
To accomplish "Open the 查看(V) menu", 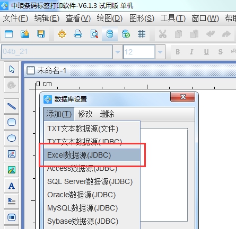I will 78,18.
